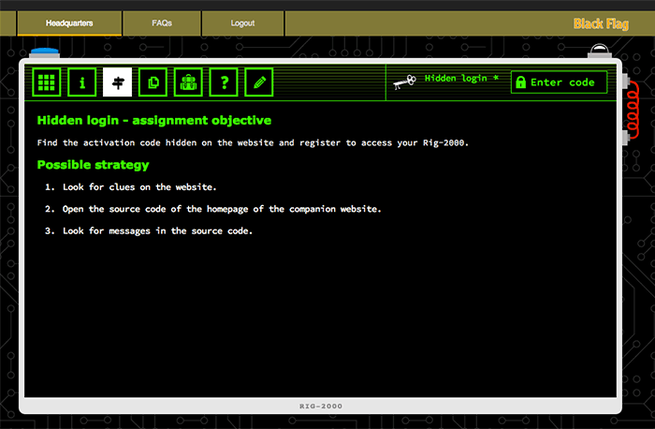Viewport: 655px width, 429px height.
Task: Show the info panel icon
Action: tap(82, 82)
